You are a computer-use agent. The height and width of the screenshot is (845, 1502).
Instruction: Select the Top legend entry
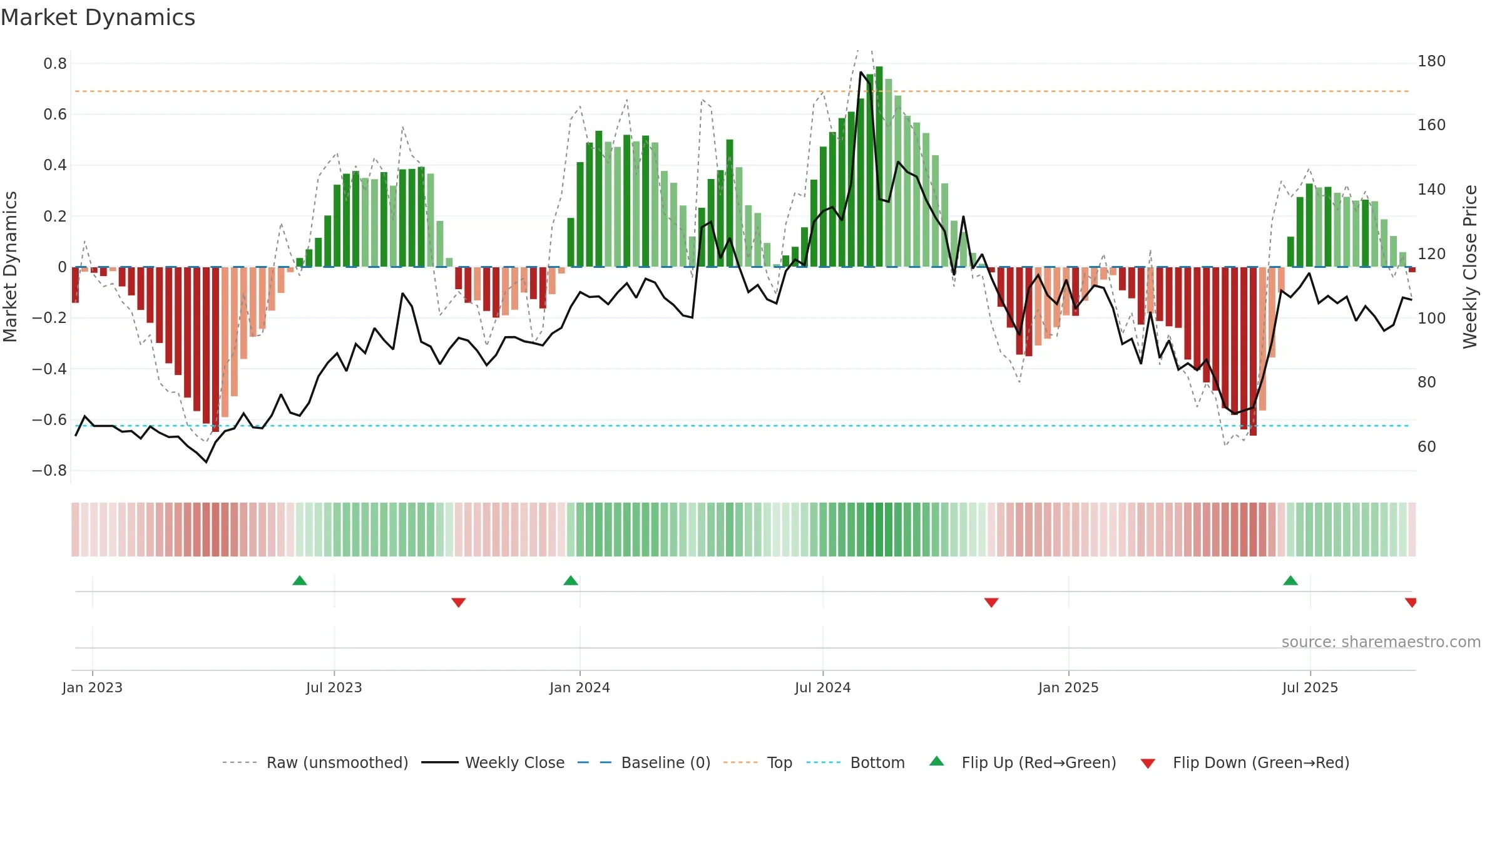click(758, 762)
